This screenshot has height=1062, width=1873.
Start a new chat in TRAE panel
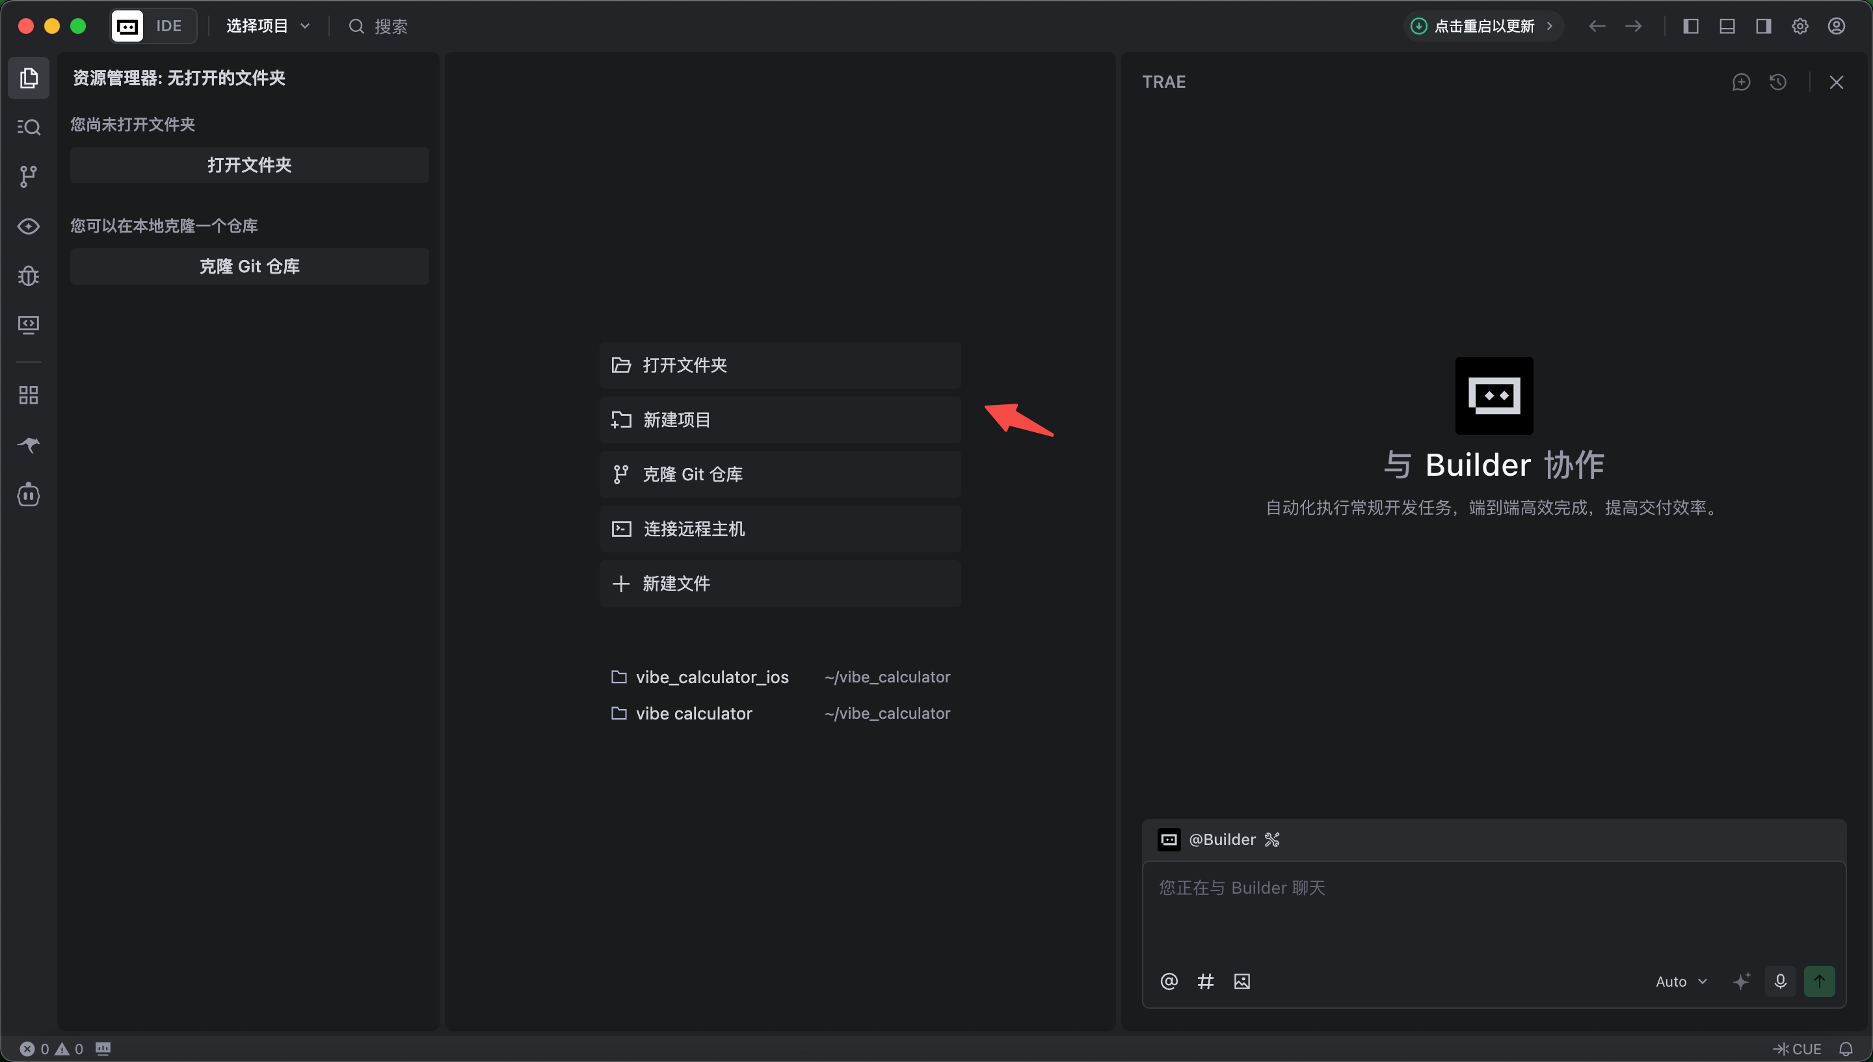pos(1741,83)
